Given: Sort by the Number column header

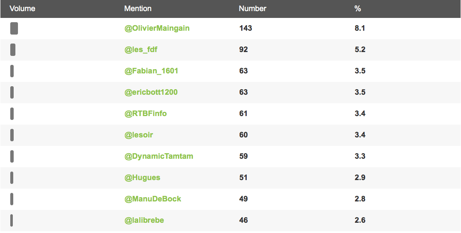Looking at the screenshot, I should pyautogui.click(x=253, y=9).
